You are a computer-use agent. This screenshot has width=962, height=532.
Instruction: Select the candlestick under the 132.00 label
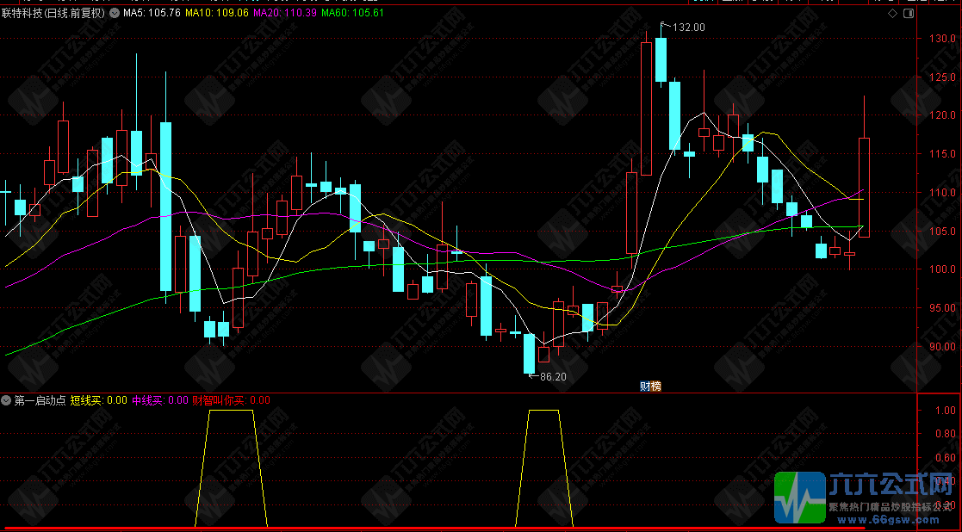[x=661, y=59]
